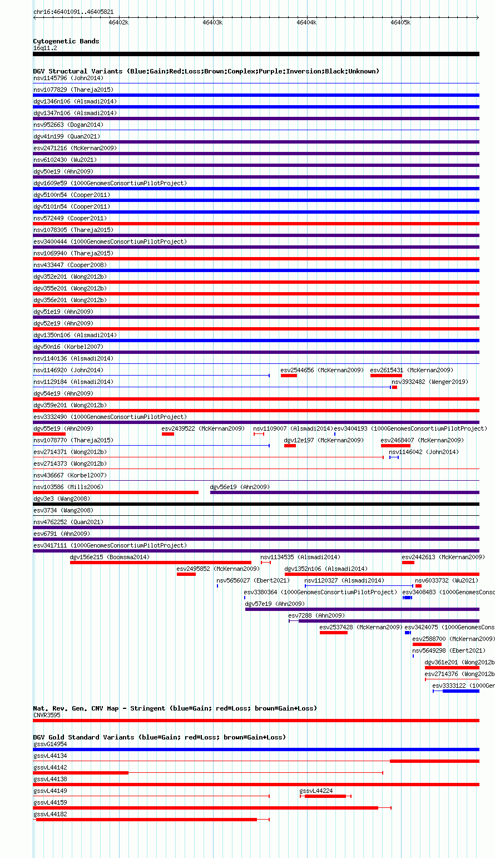The height and width of the screenshot is (858, 495).
Task: Click the nsv952663 (Dogan2014) label
Action: pos(68,125)
